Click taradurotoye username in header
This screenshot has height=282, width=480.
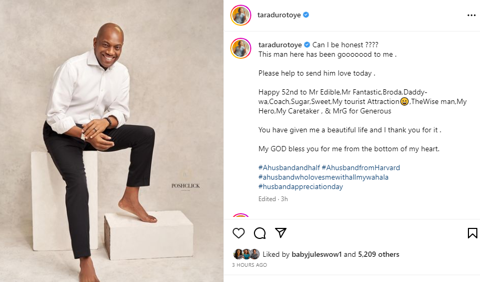[x=279, y=15]
